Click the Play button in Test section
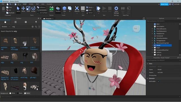 [x=98, y=9]
